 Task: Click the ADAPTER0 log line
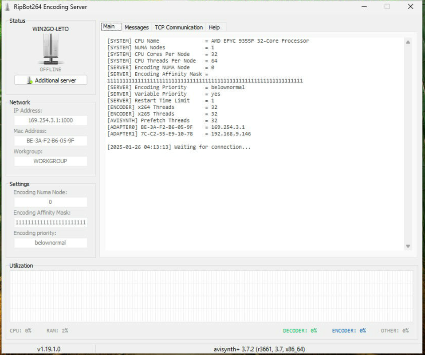[x=176, y=127]
